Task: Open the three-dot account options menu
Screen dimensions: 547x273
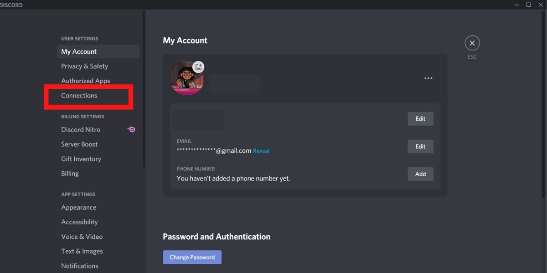Action: tap(428, 78)
